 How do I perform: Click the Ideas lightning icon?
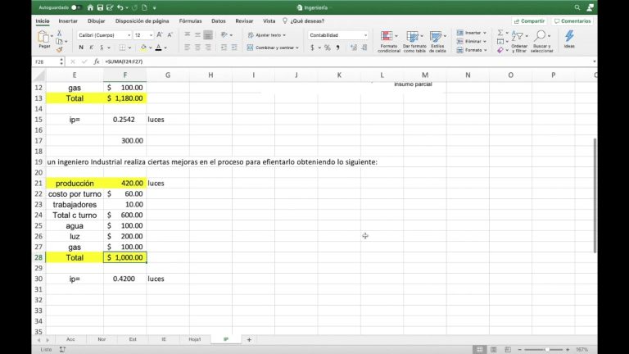pyautogui.click(x=569, y=37)
